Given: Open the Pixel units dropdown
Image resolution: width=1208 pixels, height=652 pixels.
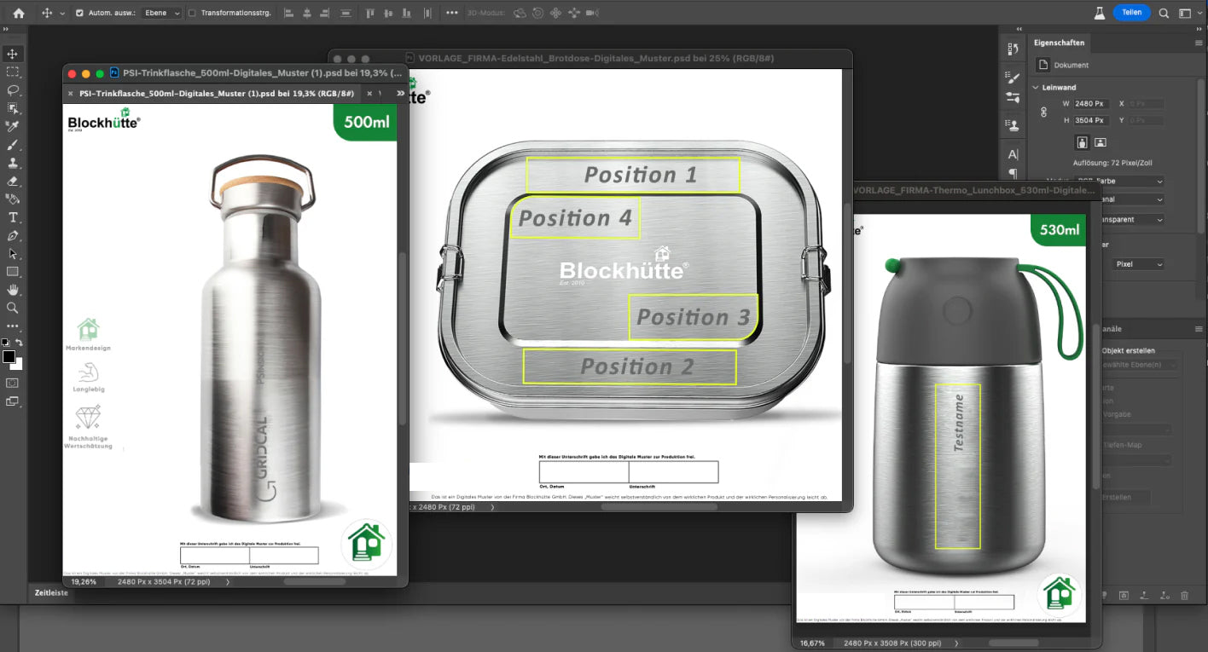Looking at the screenshot, I should click(x=1138, y=264).
